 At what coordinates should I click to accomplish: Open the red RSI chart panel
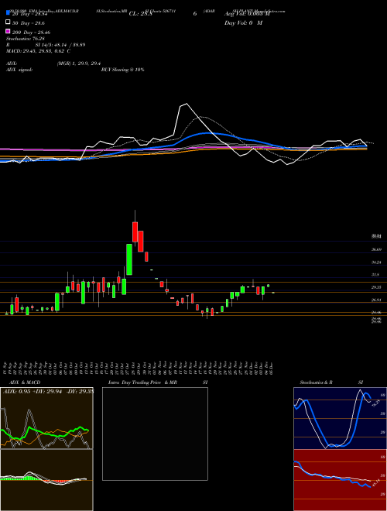[x=340, y=480]
